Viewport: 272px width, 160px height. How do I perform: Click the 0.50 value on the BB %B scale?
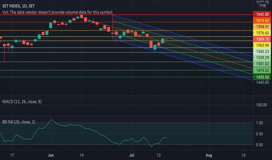(x=259, y=134)
